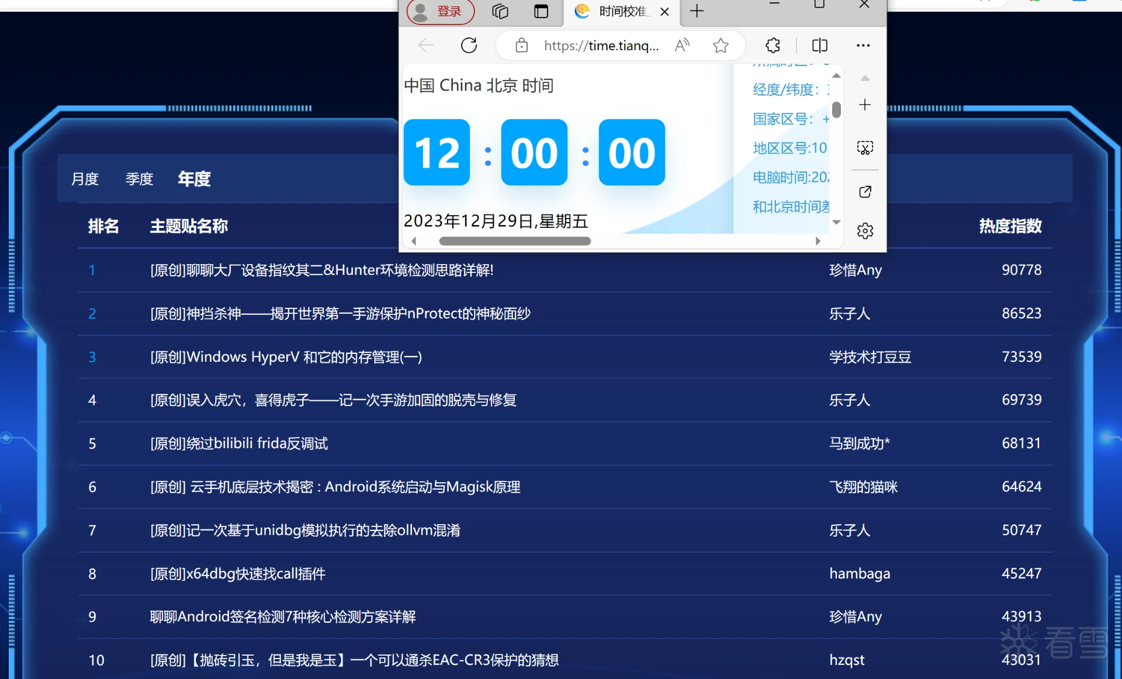Open the tab actions workspaces icon

point(500,11)
